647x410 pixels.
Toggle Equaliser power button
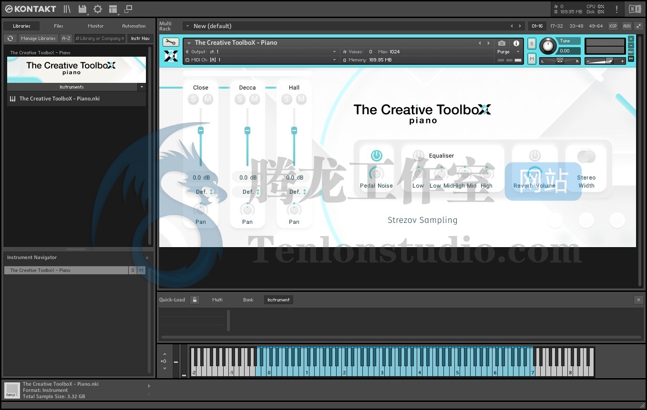point(419,155)
